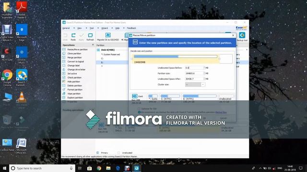This screenshot has width=307, height=172.
Task: Select Merge partition in Operations
Action: point(74,57)
